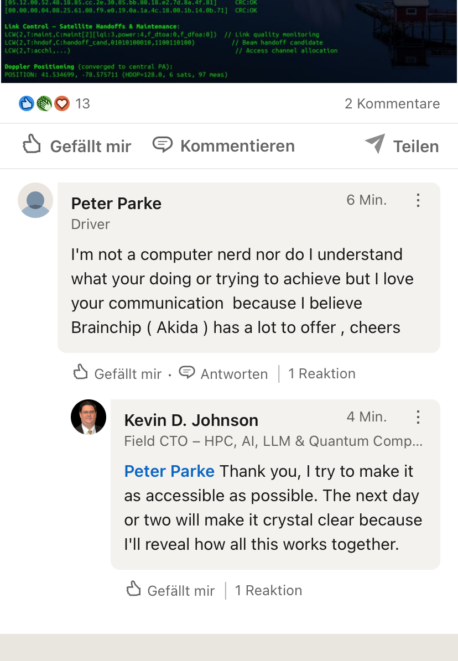The image size is (458, 661).
Task: Open Peter Parke's default avatar
Action: pos(35,200)
